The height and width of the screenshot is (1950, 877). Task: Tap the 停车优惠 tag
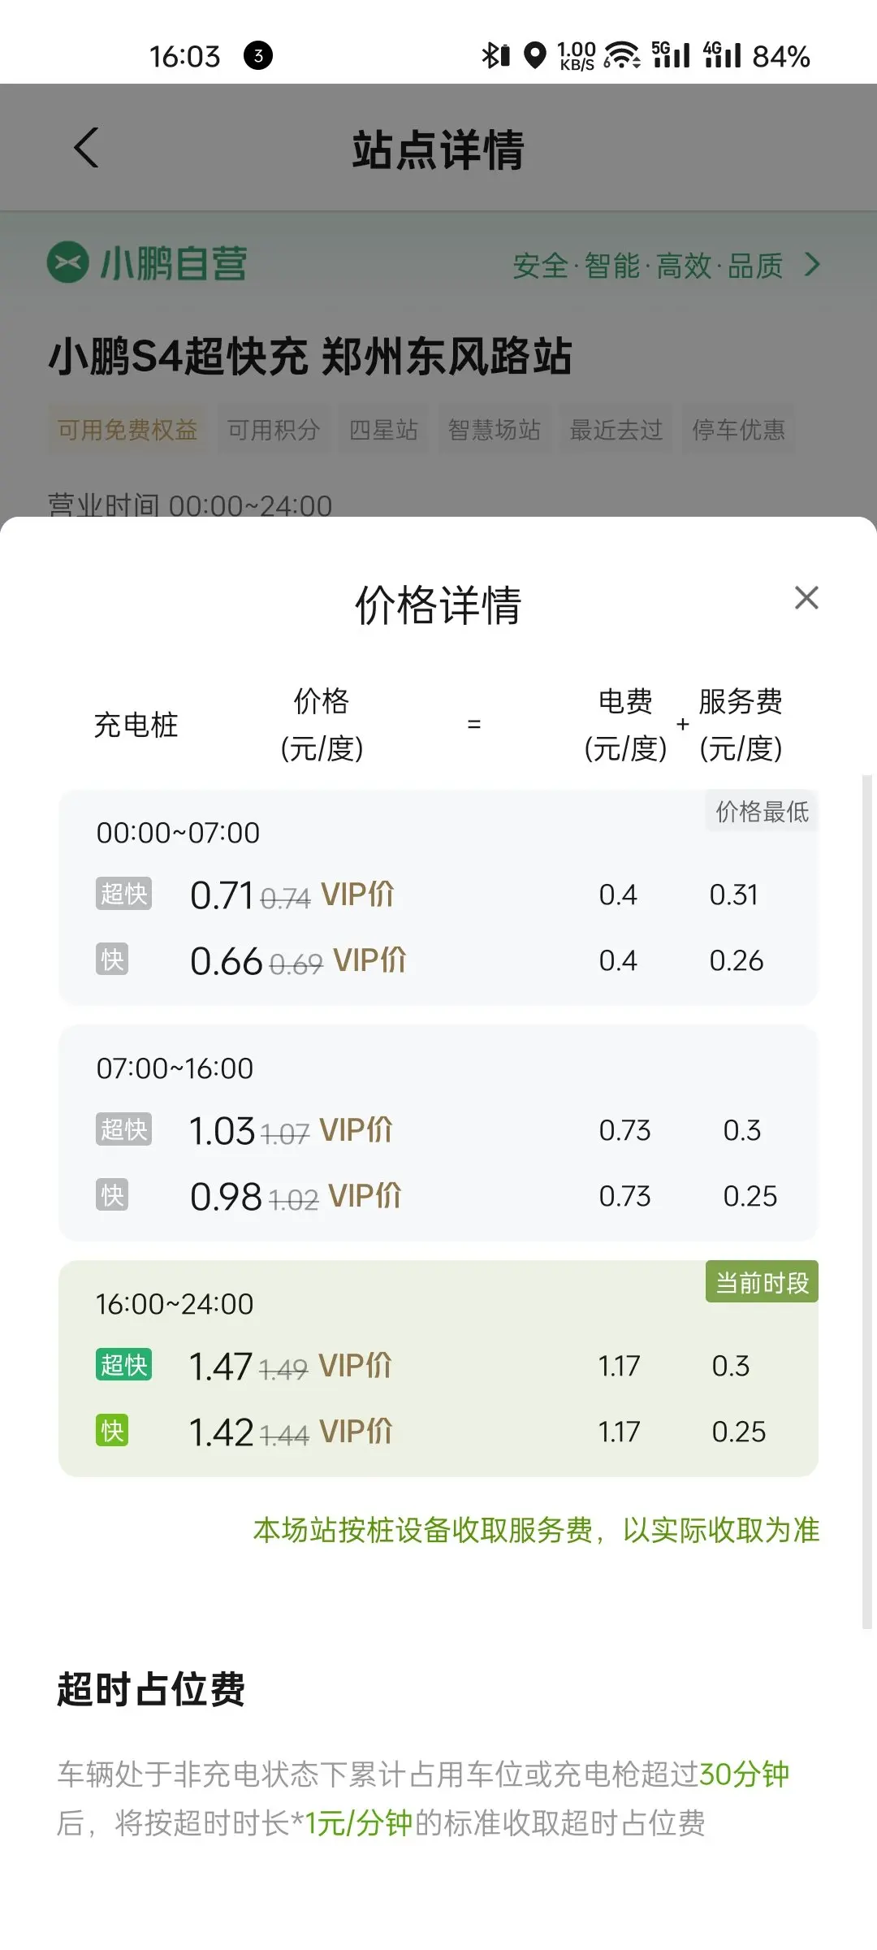(x=738, y=429)
